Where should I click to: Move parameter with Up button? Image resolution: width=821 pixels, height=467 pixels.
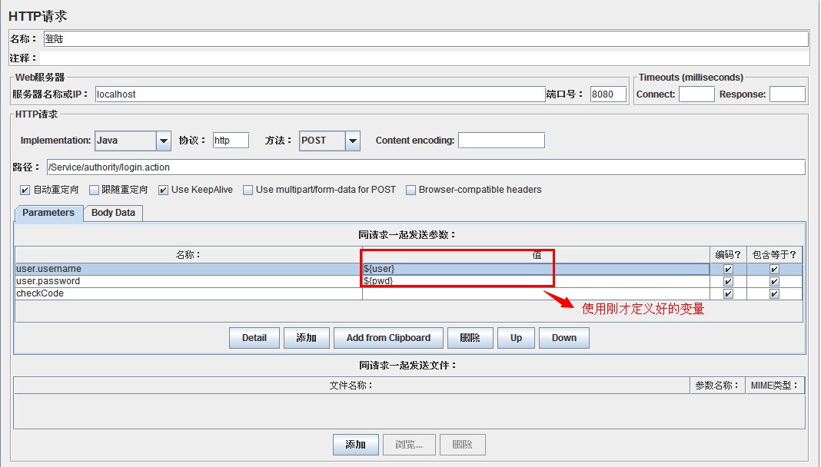[x=517, y=338]
